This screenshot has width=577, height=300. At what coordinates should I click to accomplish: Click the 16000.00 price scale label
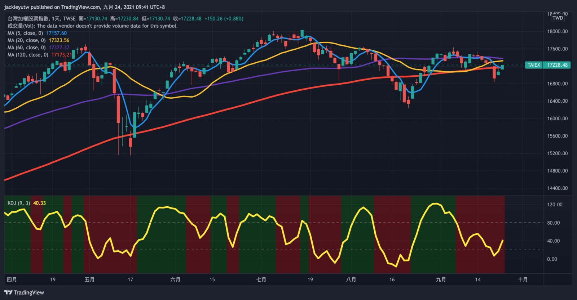click(557, 118)
